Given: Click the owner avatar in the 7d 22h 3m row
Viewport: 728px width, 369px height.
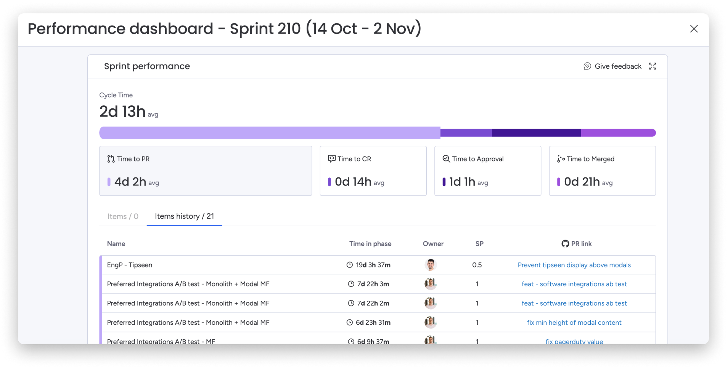Looking at the screenshot, I should 431,284.
